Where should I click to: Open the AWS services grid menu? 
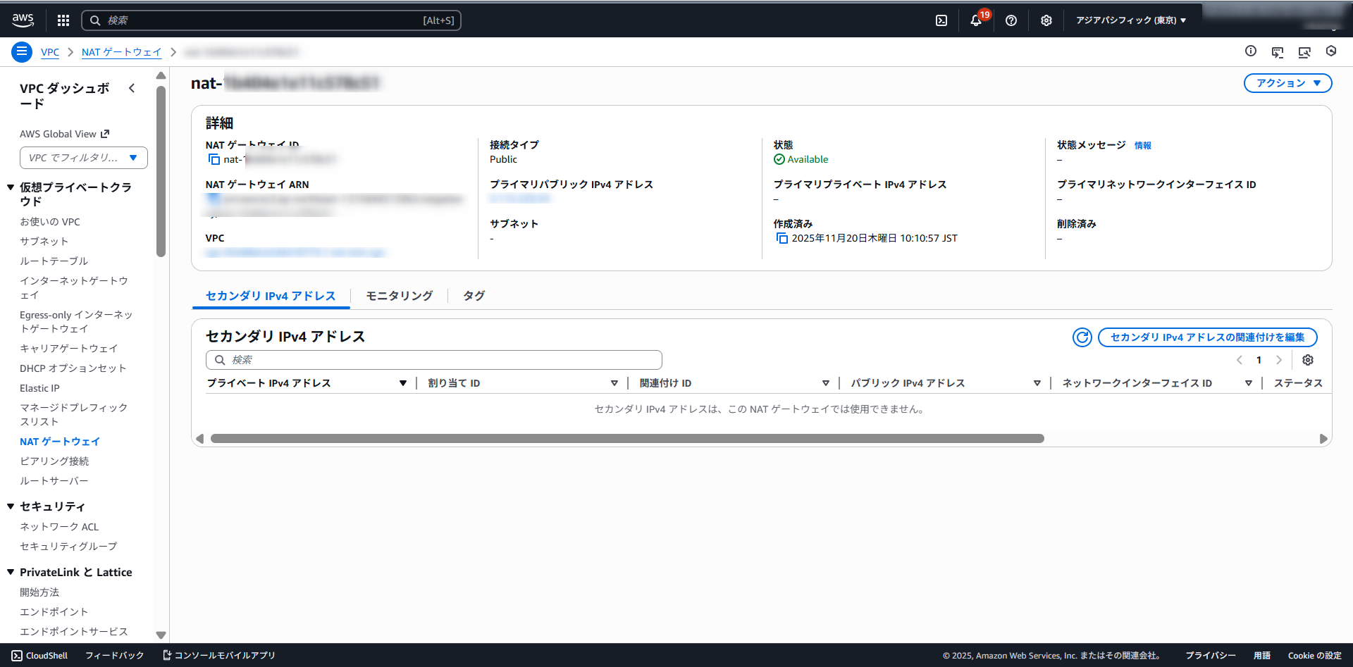tap(63, 20)
